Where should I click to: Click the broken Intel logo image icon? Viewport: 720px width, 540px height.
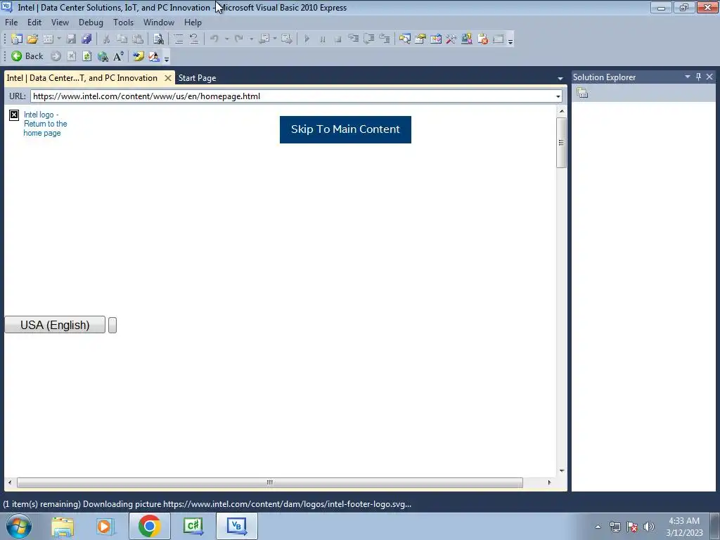(14, 115)
